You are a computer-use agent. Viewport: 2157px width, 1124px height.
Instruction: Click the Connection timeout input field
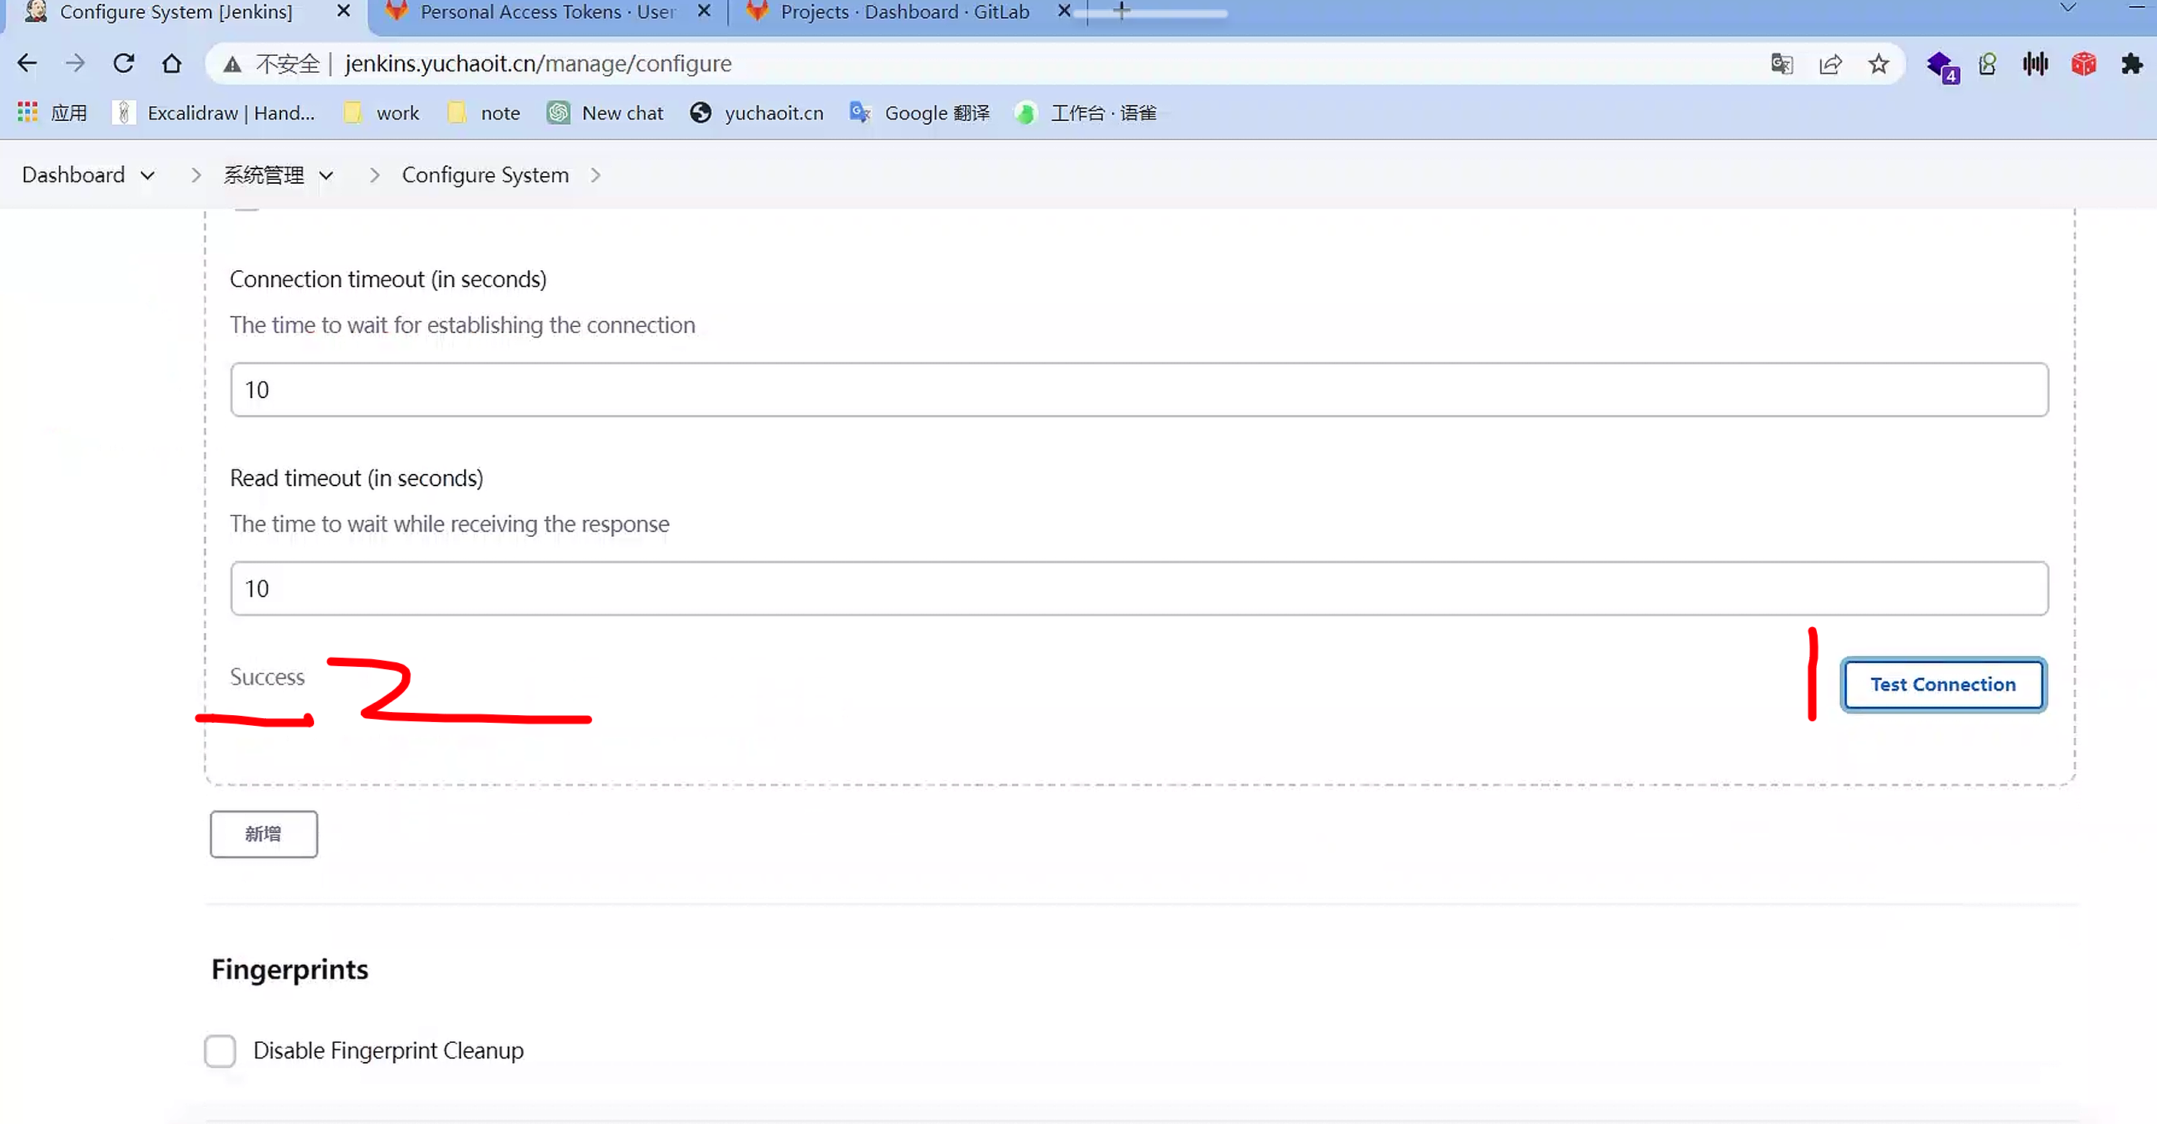coord(1139,390)
